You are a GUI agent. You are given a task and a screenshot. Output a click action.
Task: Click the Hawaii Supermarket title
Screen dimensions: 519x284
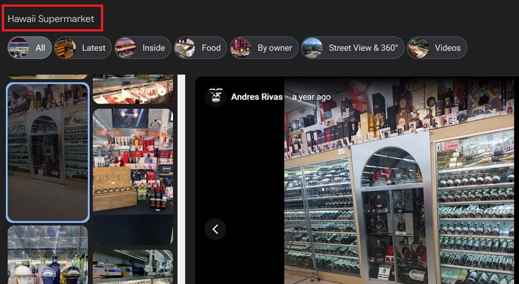[51, 19]
